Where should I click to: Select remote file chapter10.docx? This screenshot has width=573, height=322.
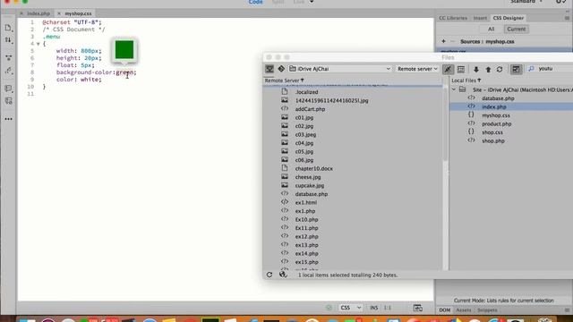point(314,169)
